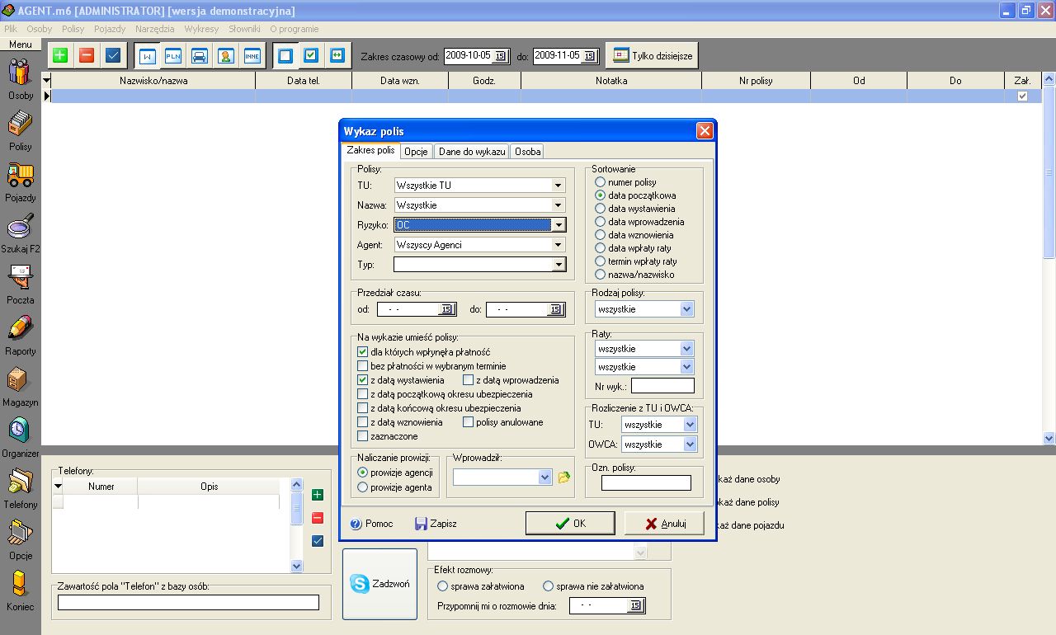Open the OWCA dropdown in Rozliczenie
The height and width of the screenshot is (635, 1056).
coord(691,444)
